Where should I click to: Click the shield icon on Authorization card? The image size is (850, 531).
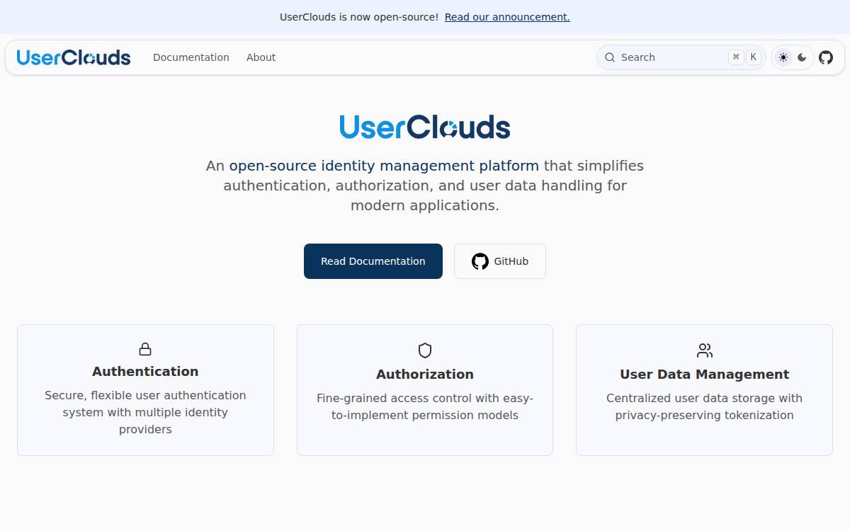425,350
